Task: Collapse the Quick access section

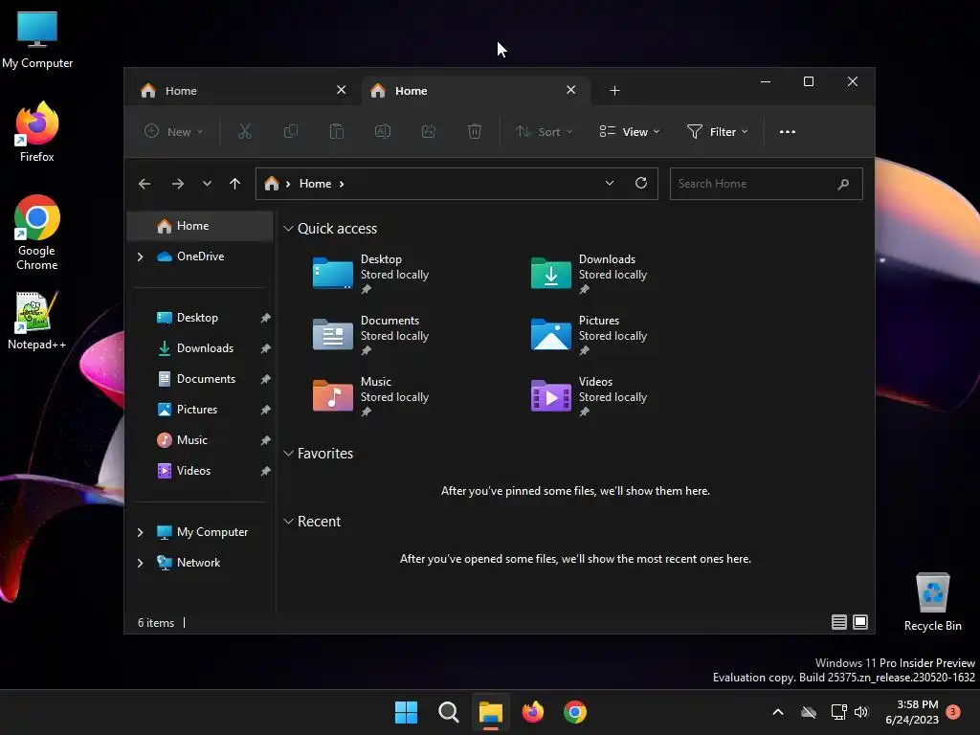Action: (288, 229)
